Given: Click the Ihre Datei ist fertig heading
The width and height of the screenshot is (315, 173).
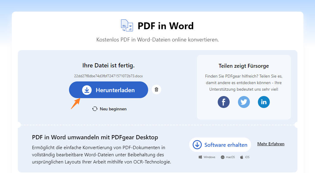Looking at the screenshot, I should [x=109, y=65].
